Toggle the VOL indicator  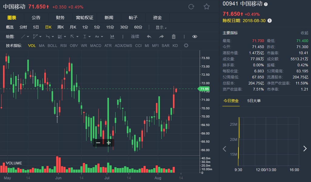tap(32, 45)
